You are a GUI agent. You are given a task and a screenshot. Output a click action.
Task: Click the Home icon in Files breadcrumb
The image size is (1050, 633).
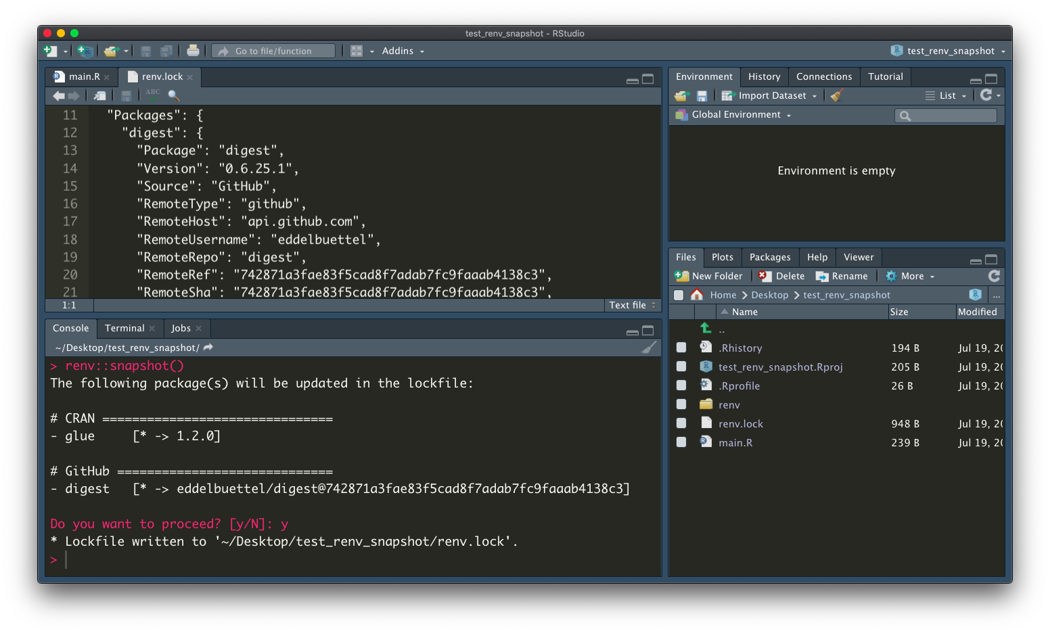click(x=697, y=294)
